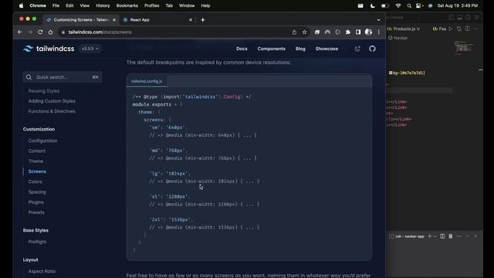Click the browser forward arrow
The height and width of the screenshot is (278, 494).
pyautogui.click(x=30, y=32)
